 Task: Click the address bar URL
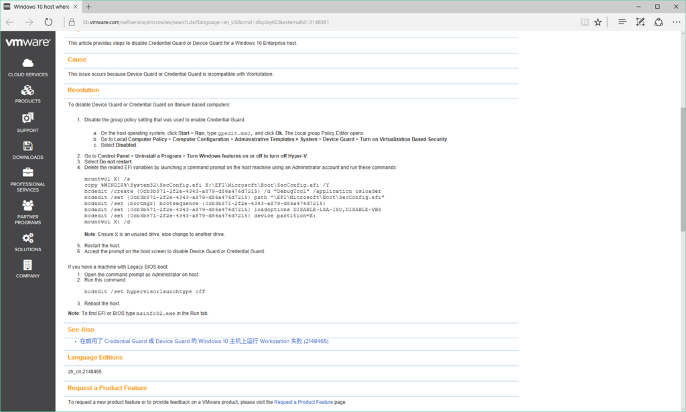tap(206, 22)
